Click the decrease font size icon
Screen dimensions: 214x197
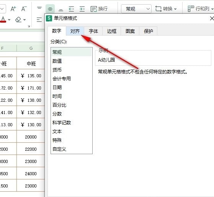24,9
